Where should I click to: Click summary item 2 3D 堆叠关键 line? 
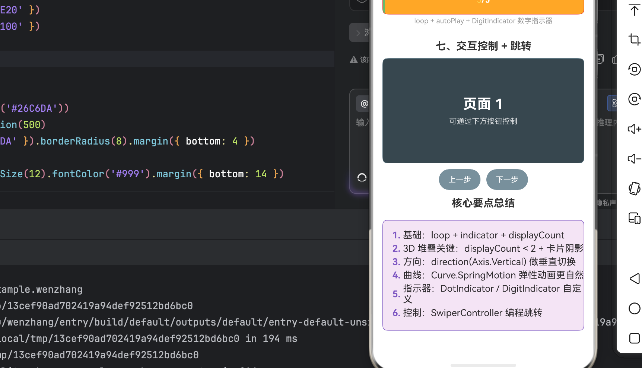point(488,248)
